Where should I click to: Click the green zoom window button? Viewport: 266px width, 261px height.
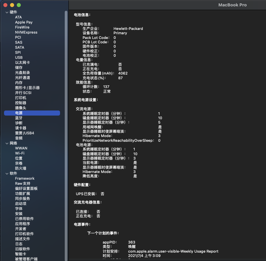[x=19, y=5]
